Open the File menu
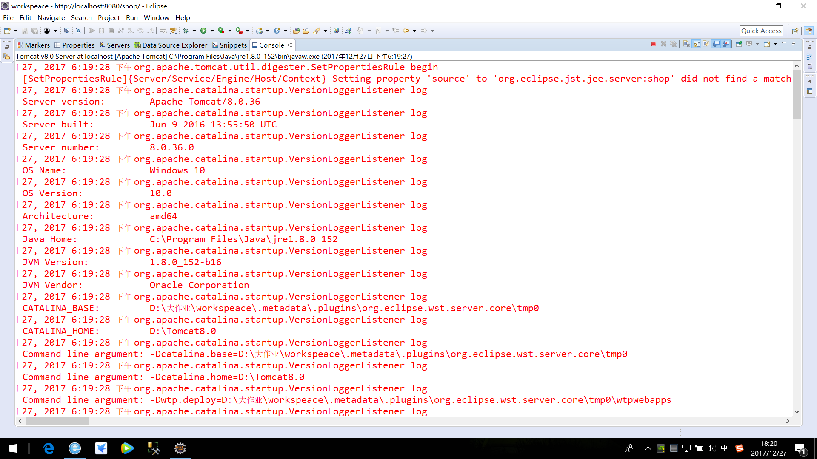 click(8, 17)
